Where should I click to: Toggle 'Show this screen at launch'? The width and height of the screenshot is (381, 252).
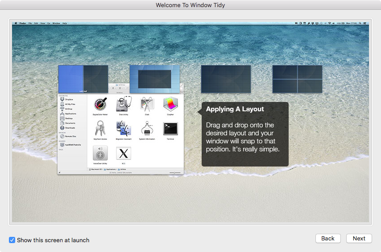(49, 240)
